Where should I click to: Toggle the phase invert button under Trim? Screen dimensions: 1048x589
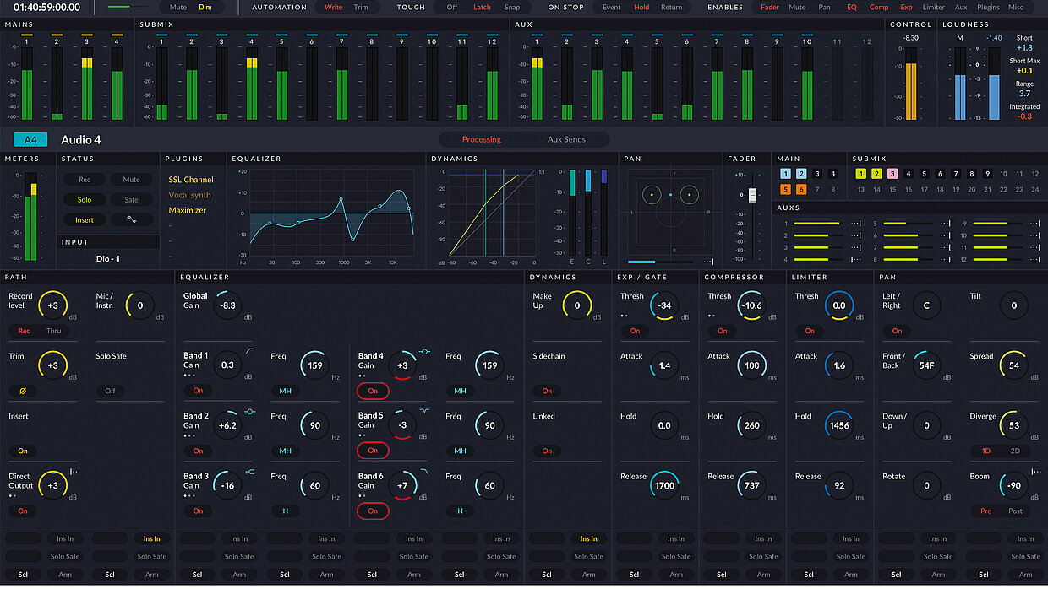23,391
